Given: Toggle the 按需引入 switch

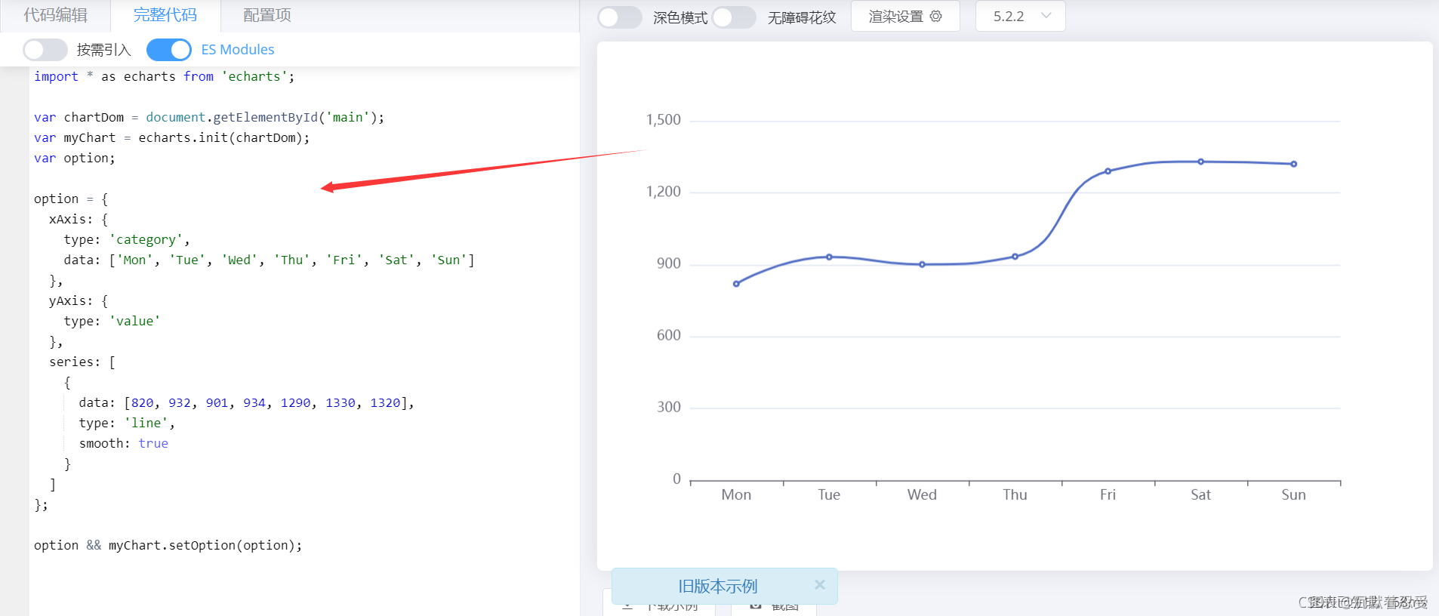Looking at the screenshot, I should [45, 50].
